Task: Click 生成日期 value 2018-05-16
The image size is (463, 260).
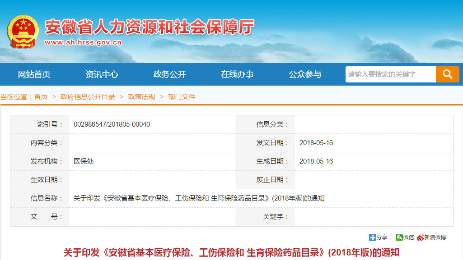Action: click(316, 161)
